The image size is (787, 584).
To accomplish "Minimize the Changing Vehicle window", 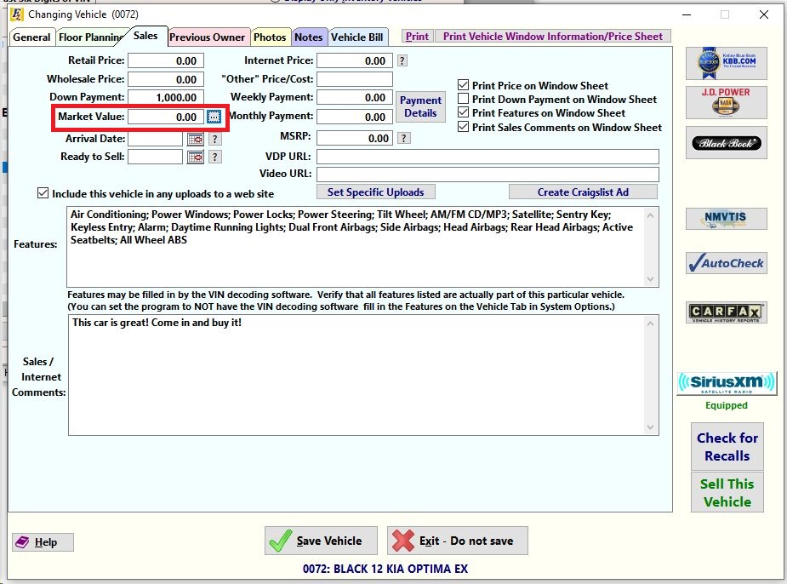I will click(x=687, y=14).
